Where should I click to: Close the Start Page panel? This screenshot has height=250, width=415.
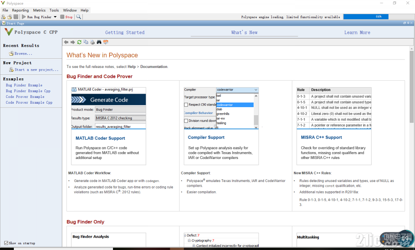tap(412, 23)
